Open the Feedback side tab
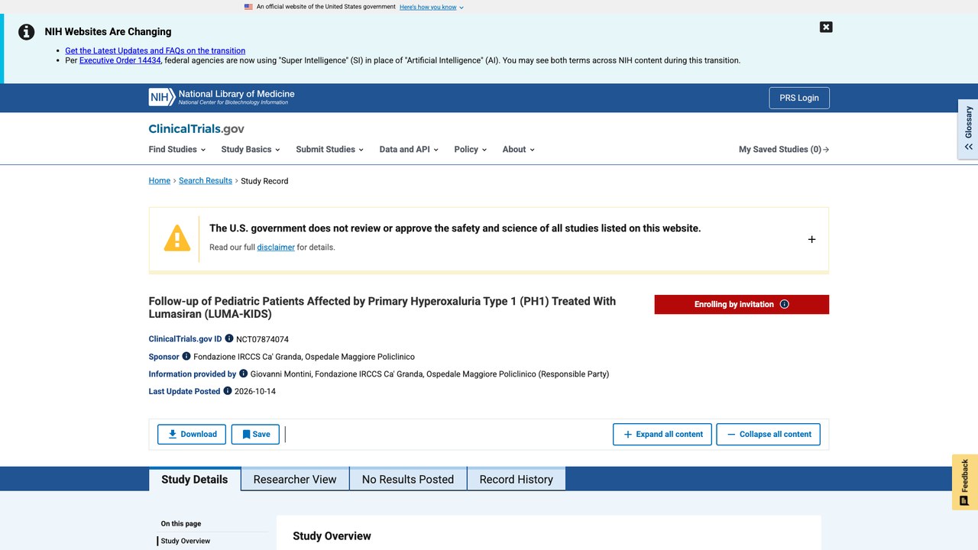 click(965, 482)
